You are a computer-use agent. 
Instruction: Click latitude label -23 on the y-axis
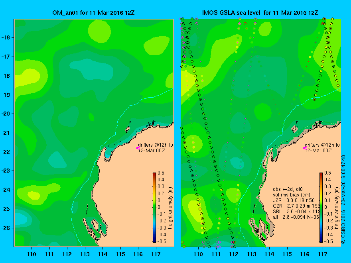tap(6, 171)
